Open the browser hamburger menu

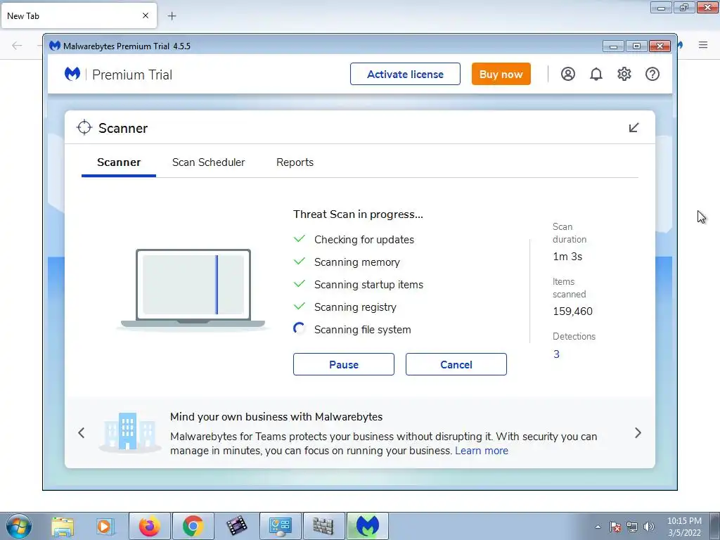pyautogui.click(x=703, y=44)
